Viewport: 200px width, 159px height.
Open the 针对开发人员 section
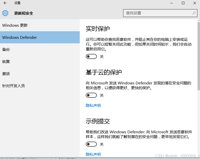click(x=40, y=86)
